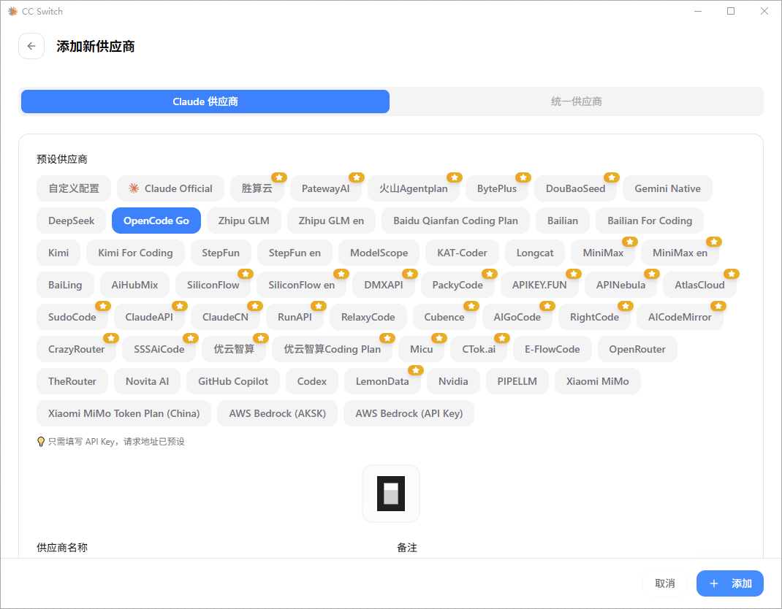
Task: Select the GitHub Copilot provider
Action: (233, 381)
